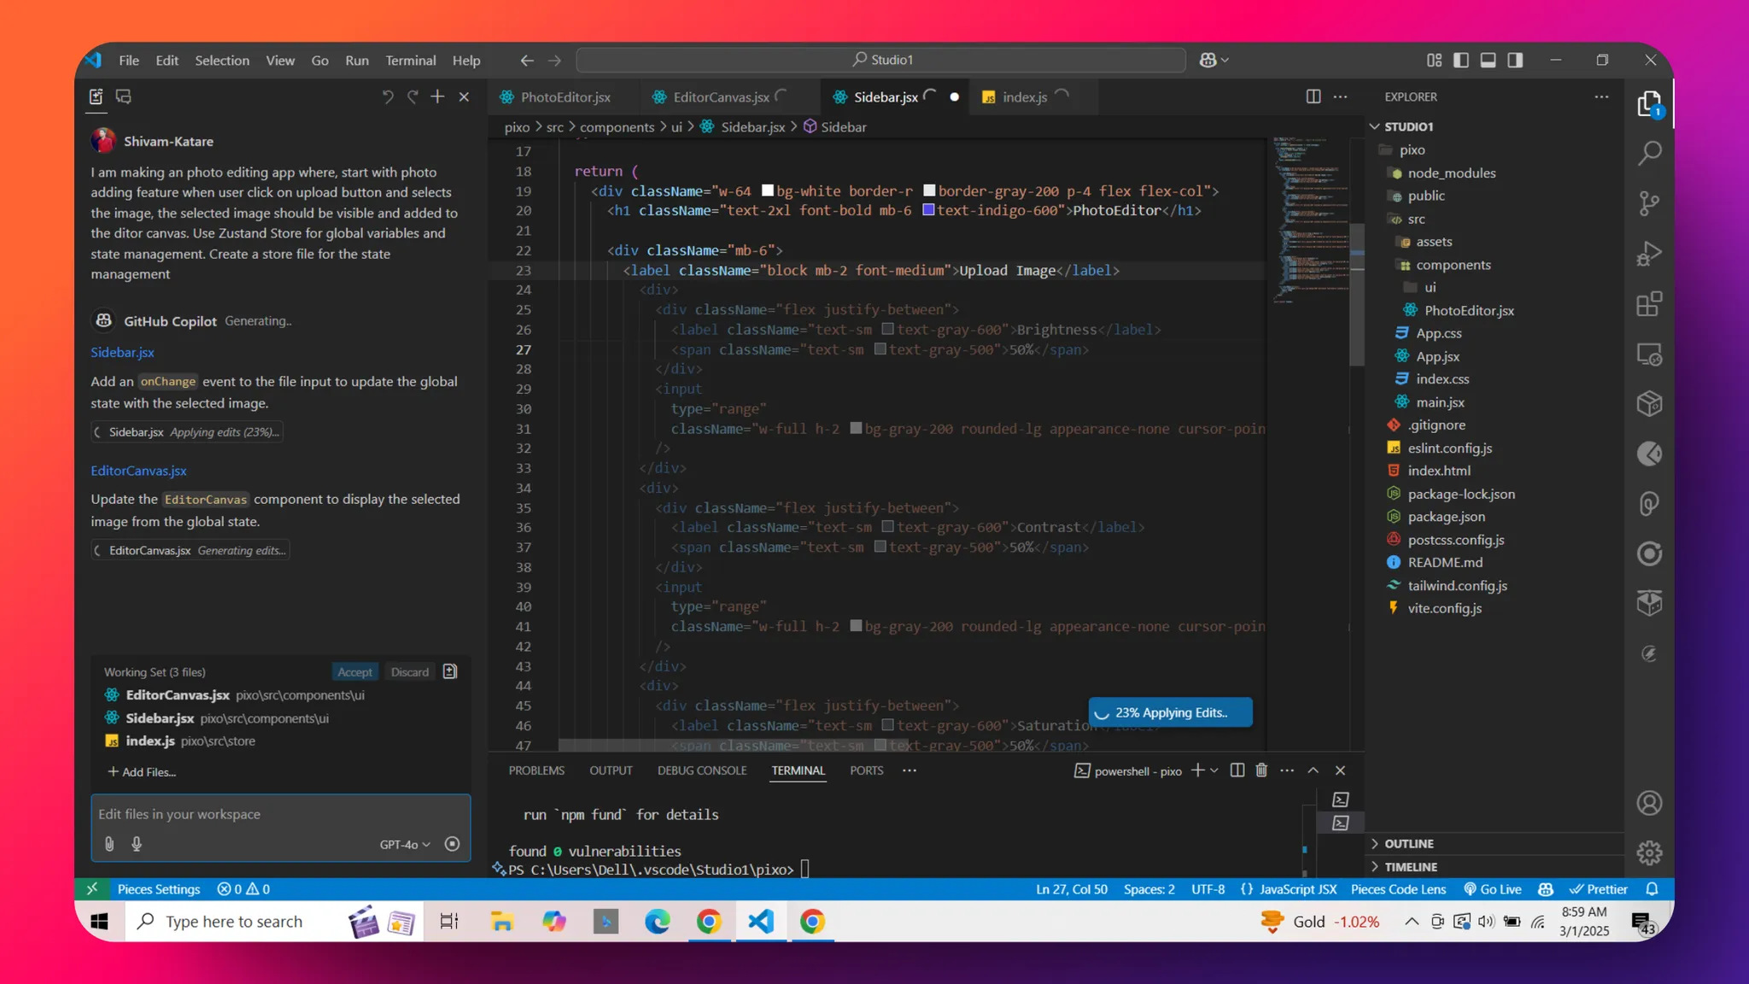Go back in editor navigation
This screenshot has width=1749, height=984.
click(x=527, y=60)
